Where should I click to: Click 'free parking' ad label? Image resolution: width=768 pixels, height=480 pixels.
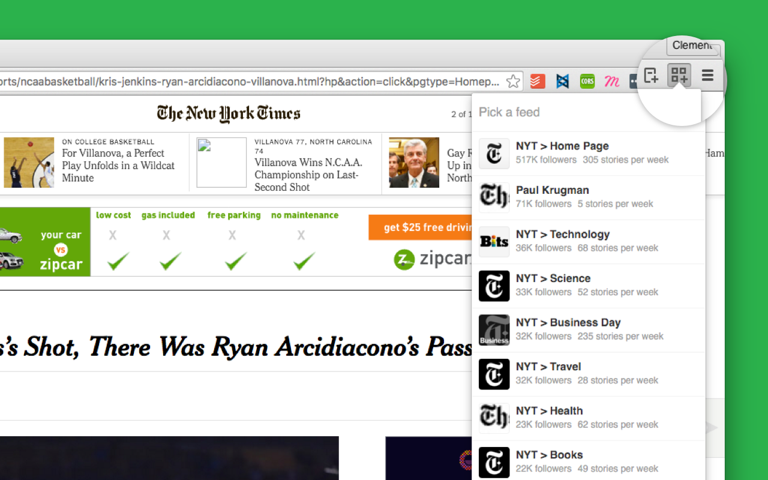(234, 215)
